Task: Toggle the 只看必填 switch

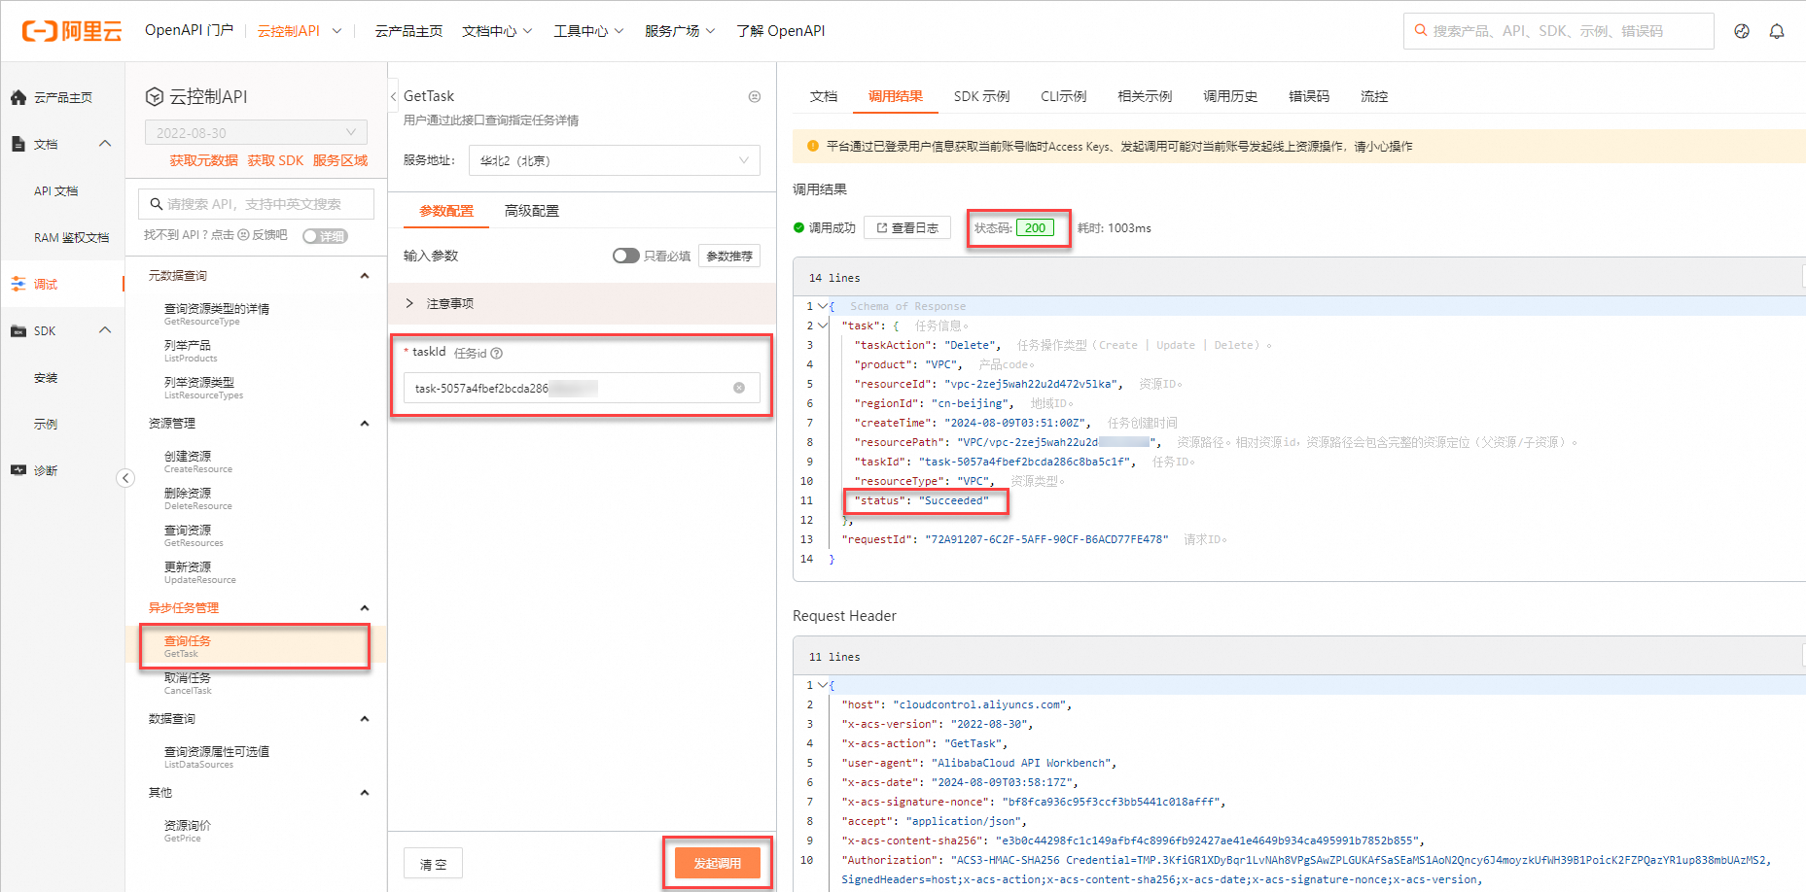Action: click(625, 255)
